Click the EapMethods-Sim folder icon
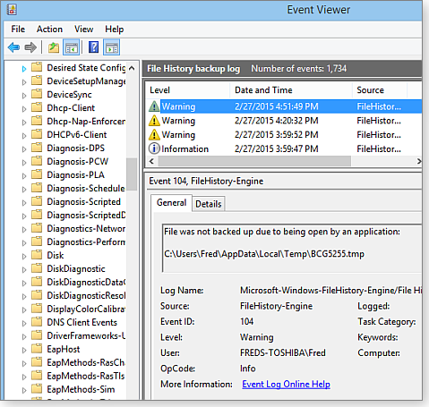 tap(37, 389)
